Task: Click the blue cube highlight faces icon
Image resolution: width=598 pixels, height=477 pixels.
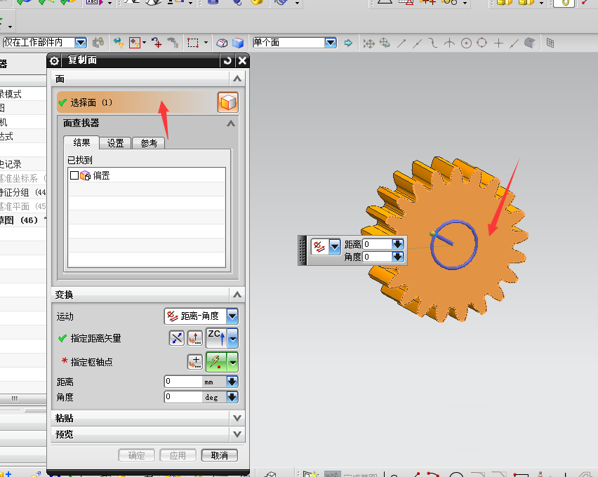Action: pos(238,43)
